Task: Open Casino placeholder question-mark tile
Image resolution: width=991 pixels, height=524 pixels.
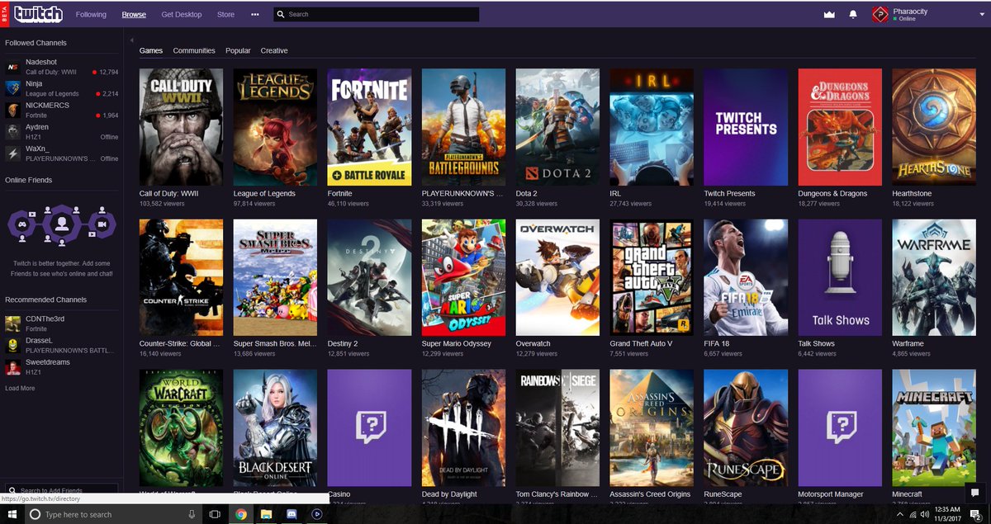Action: pos(369,427)
